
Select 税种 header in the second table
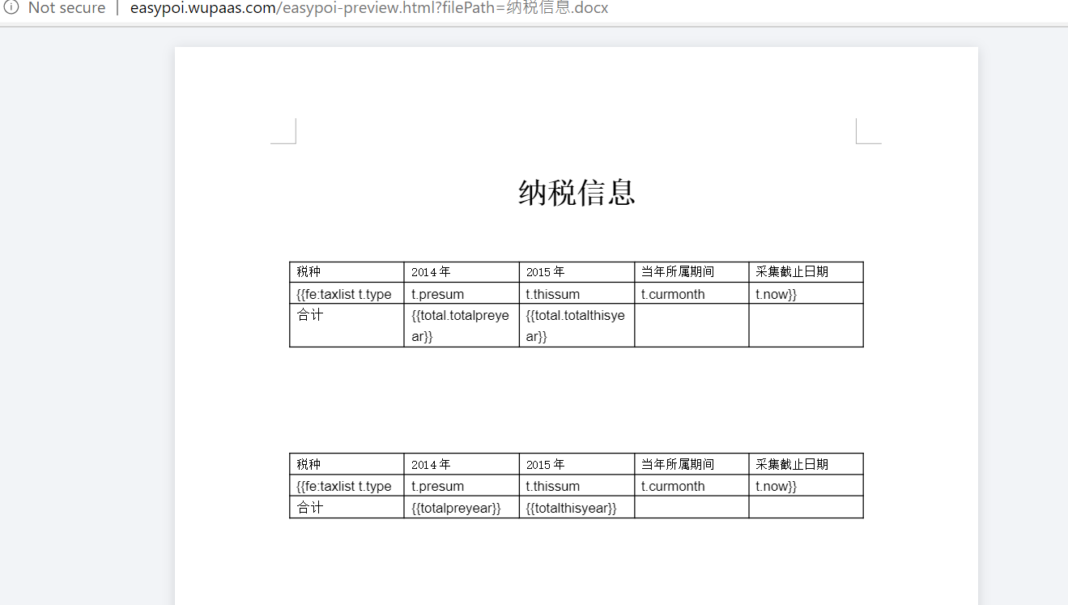coord(308,464)
